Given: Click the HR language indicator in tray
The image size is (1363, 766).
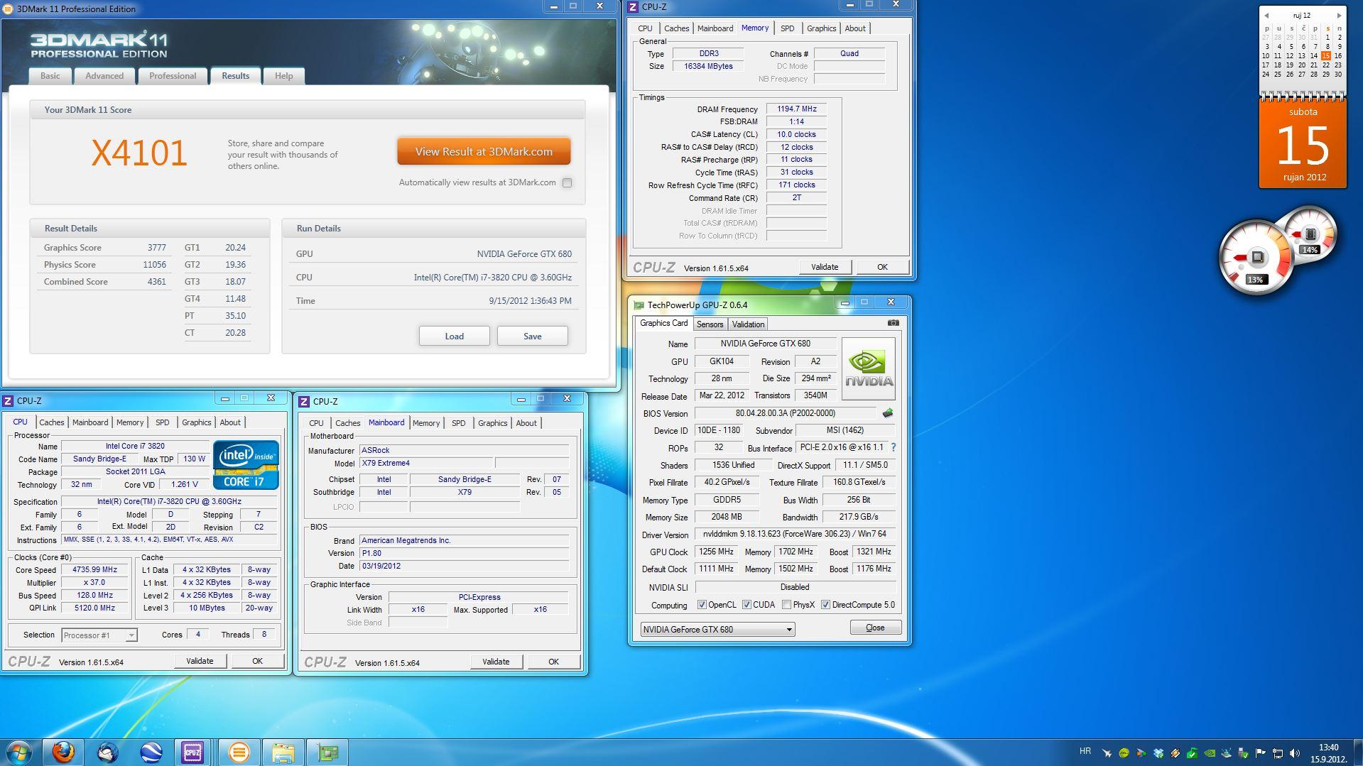Looking at the screenshot, I should (1085, 751).
